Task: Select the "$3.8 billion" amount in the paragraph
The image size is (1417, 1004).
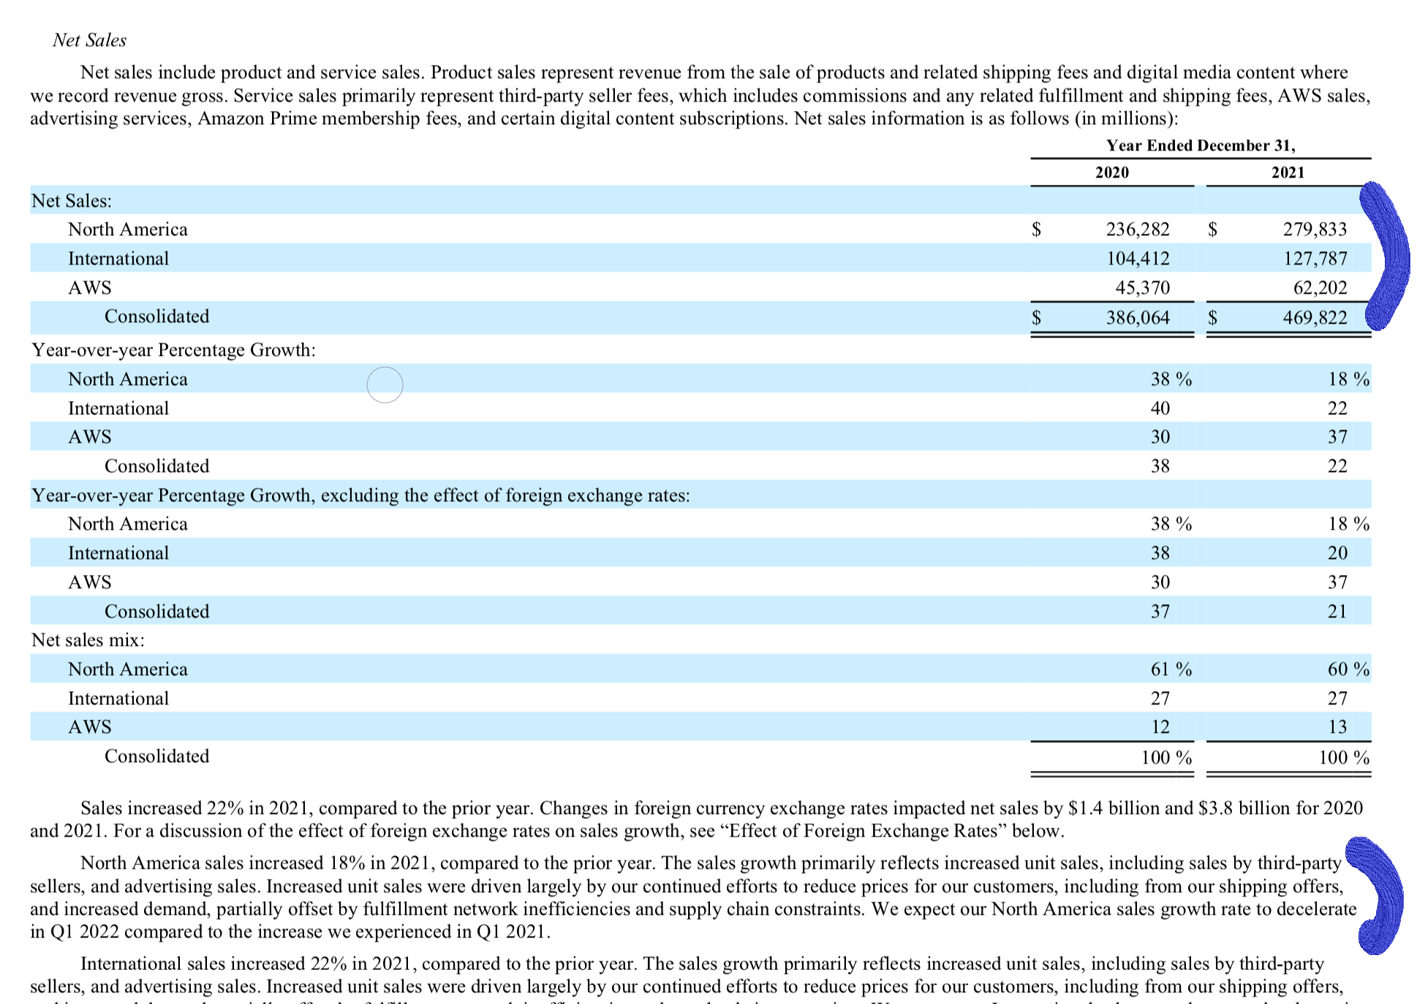Action: [1244, 808]
